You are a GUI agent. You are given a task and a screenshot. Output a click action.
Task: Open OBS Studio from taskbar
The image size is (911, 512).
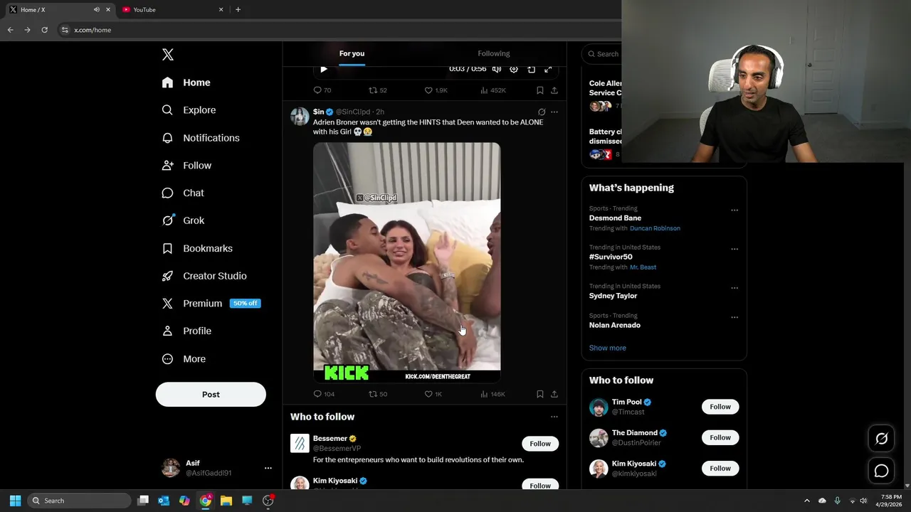[x=268, y=501]
